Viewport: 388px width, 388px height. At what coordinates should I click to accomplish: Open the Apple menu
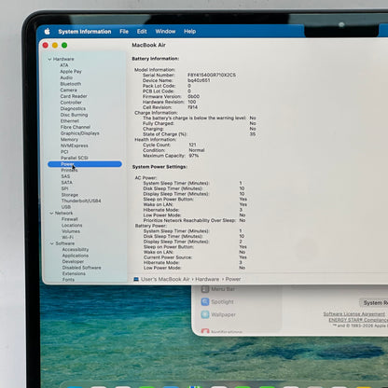click(x=48, y=31)
